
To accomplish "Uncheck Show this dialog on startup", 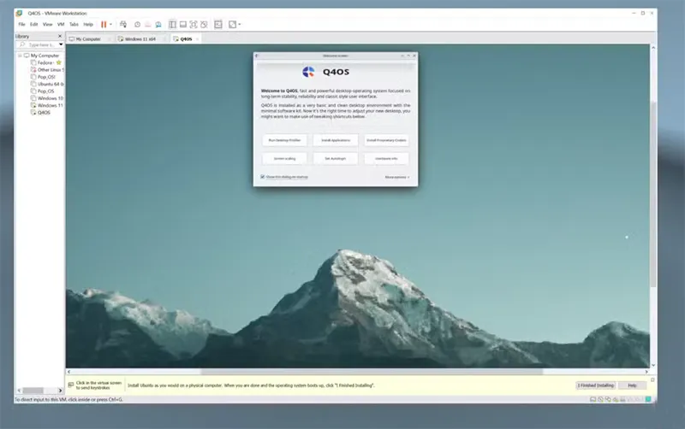I will (x=263, y=177).
